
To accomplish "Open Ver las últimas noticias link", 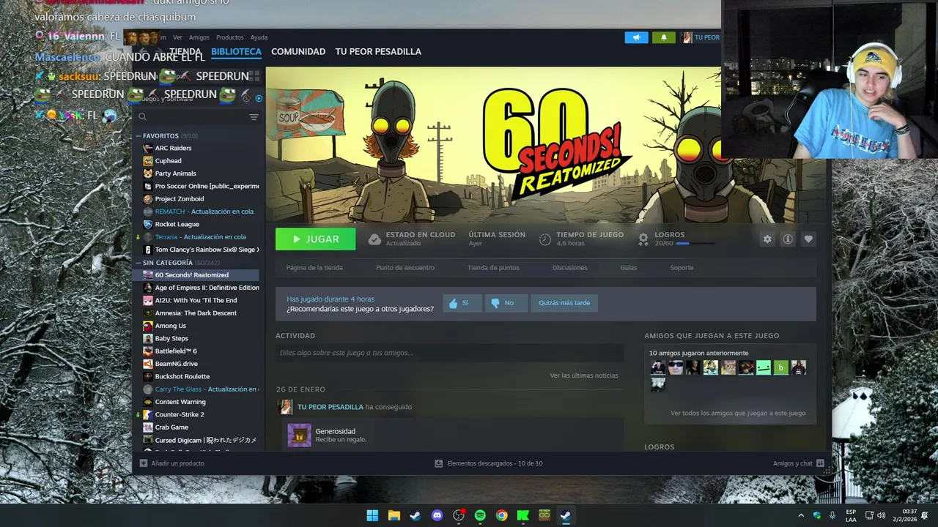I will pyautogui.click(x=584, y=375).
